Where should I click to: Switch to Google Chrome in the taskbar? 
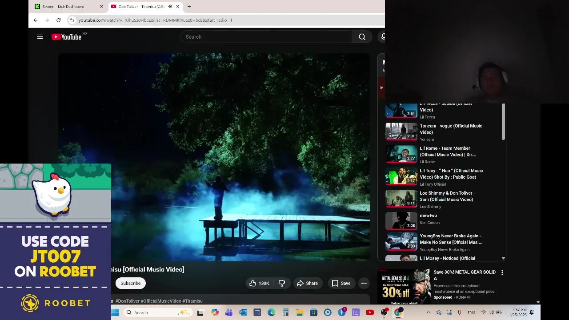point(398,312)
